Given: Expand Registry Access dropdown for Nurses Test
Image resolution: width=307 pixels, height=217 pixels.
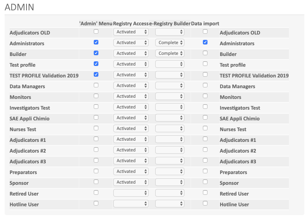Looking at the screenshot, I should point(131,129).
